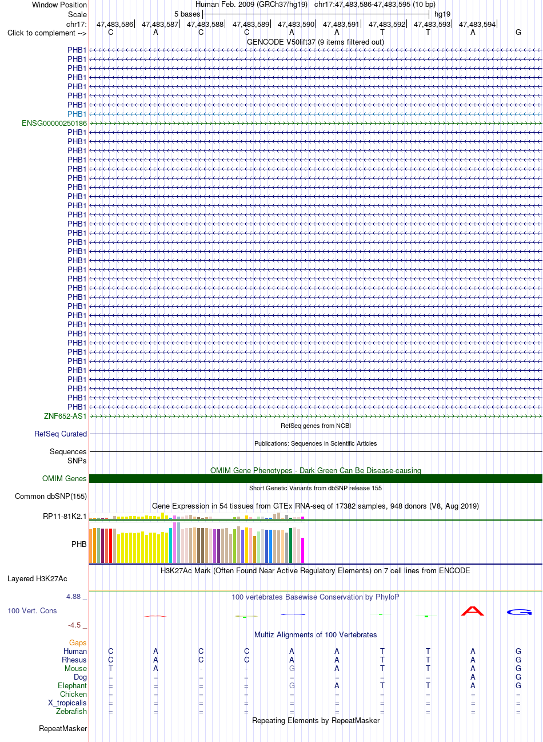
Task: Click the Dog alignment row label
Action: point(80,677)
